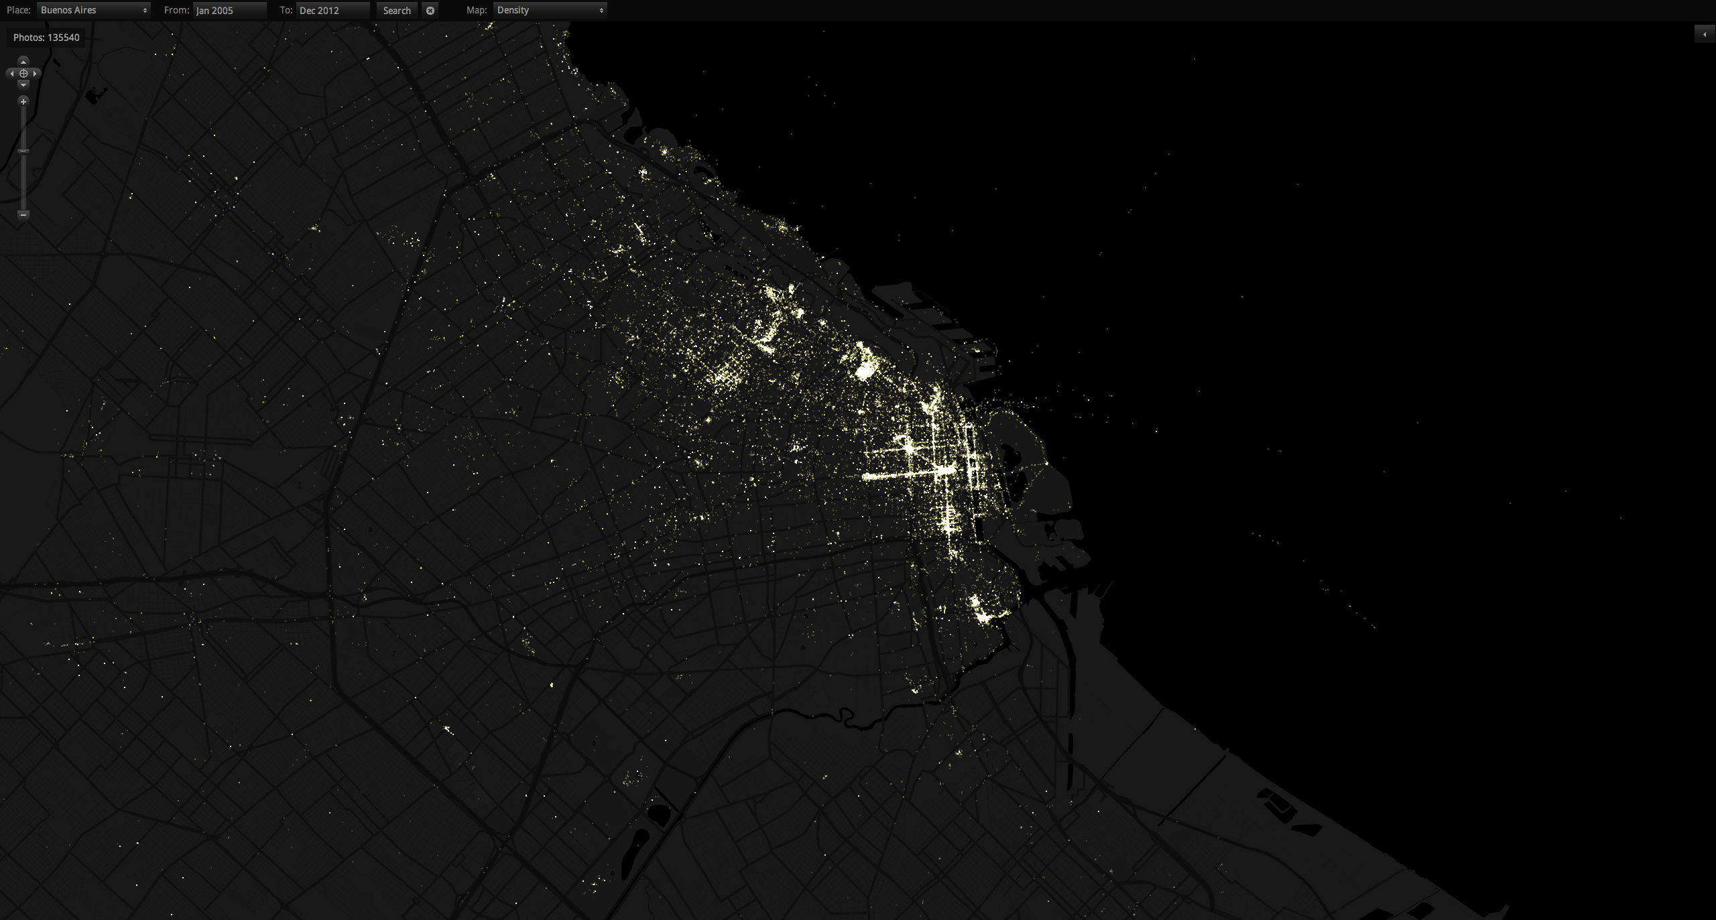Screen dimensions: 1716x920
Task: Open the Map type dropdown showing Density
Action: click(550, 10)
